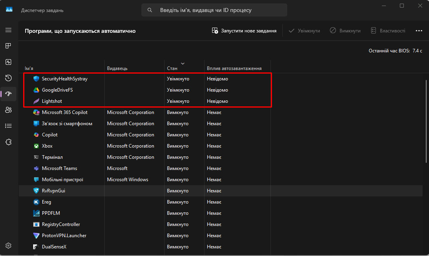Click the Вимкнути toolbar button
This screenshot has width=429, height=256.
pos(345,31)
